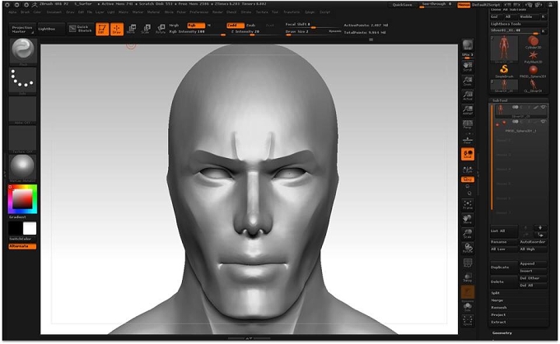Toggle the Floor grid
The height and width of the screenshot is (344, 560).
tap(468, 140)
